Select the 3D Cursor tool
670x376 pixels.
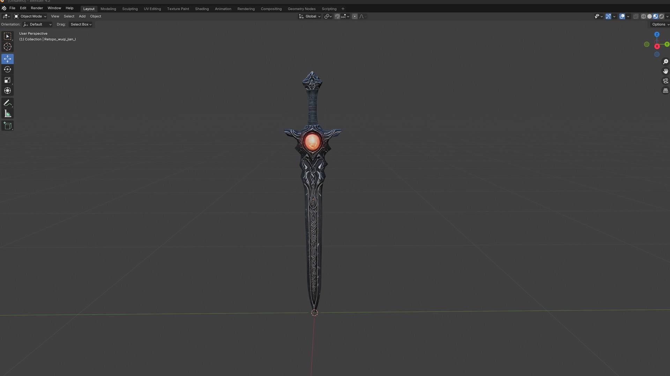(7, 47)
